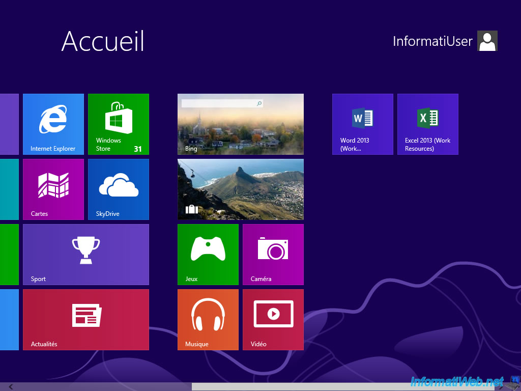521x391 pixels.
Task: Launch the Windows Store tile
Action: click(118, 124)
